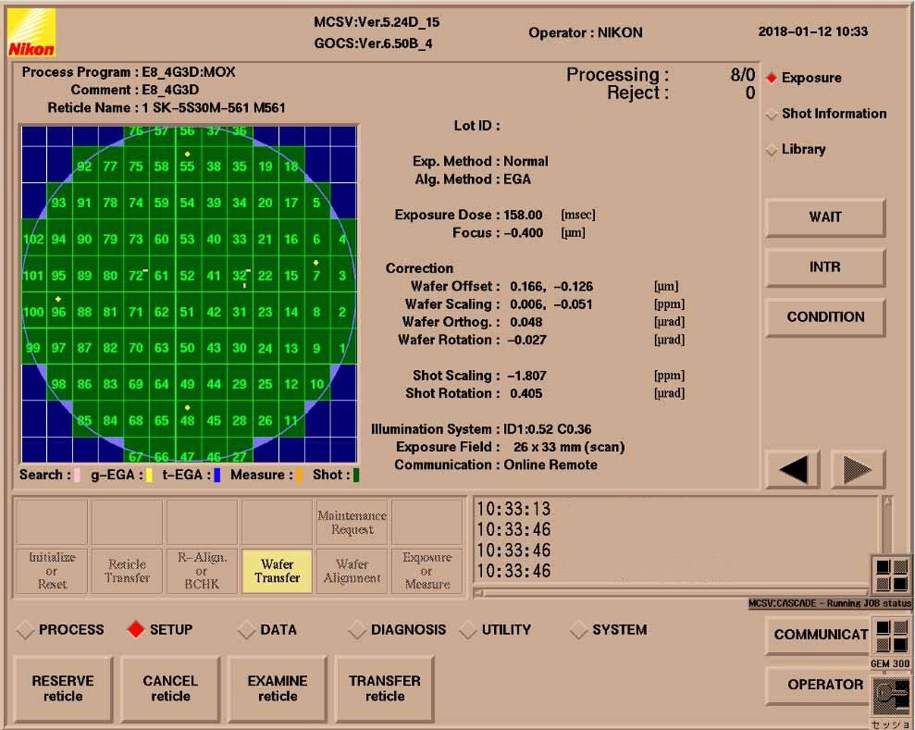Open the OPERATOR button

[x=819, y=685]
